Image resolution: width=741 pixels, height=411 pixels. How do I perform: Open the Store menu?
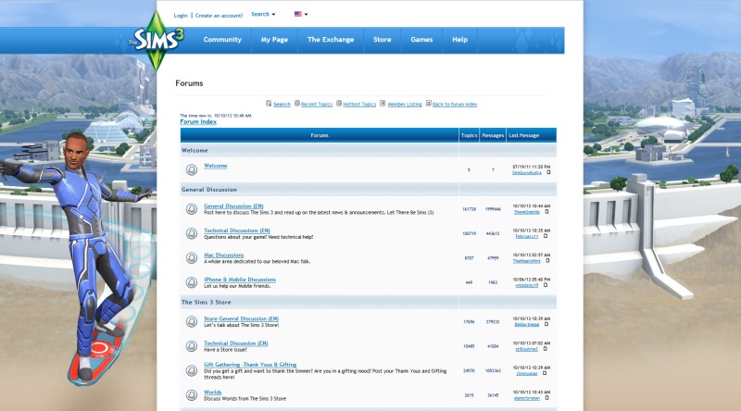click(x=382, y=40)
